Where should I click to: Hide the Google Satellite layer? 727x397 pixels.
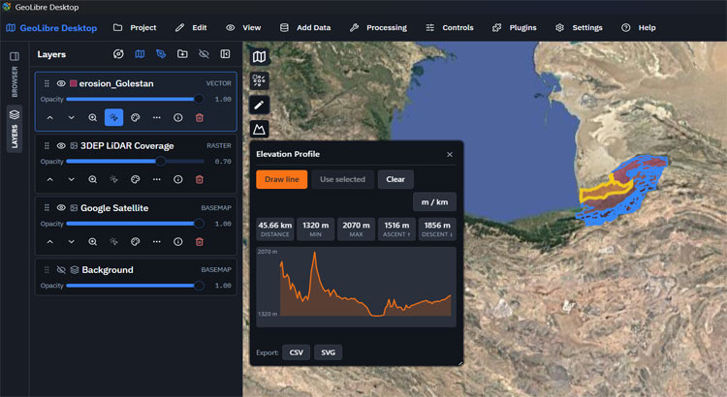[61, 207]
